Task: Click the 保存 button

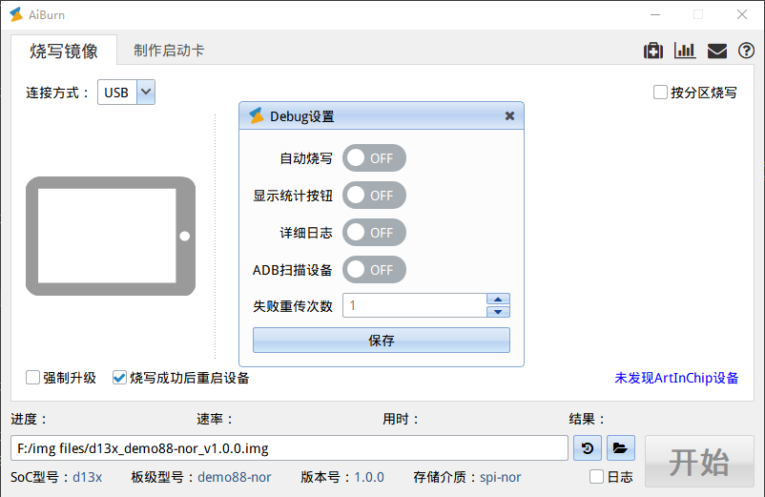Action: point(382,340)
